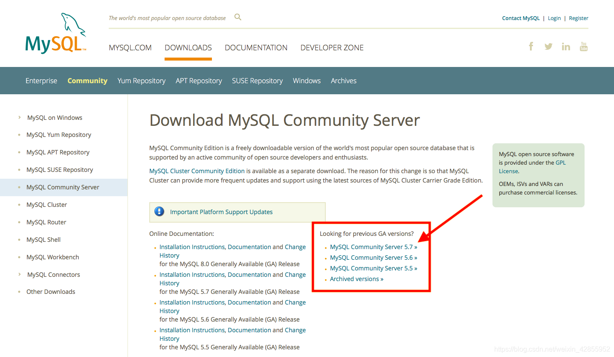
Task: Click 'The world's most popular open source database' tagline
Action: tap(167, 18)
